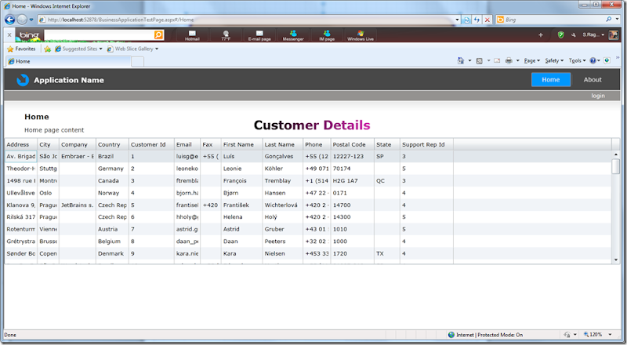Click the Home navigation button
The width and height of the screenshot is (627, 345).
coord(551,80)
